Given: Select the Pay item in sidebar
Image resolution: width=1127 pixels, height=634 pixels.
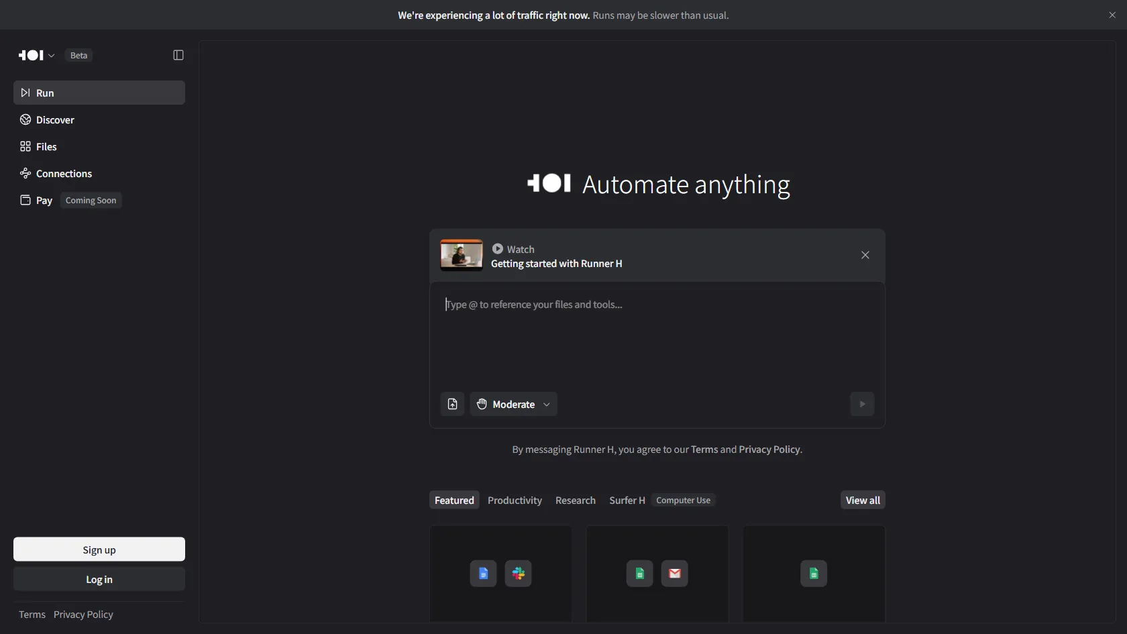Looking at the screenshot, I should tap(99, 200).
